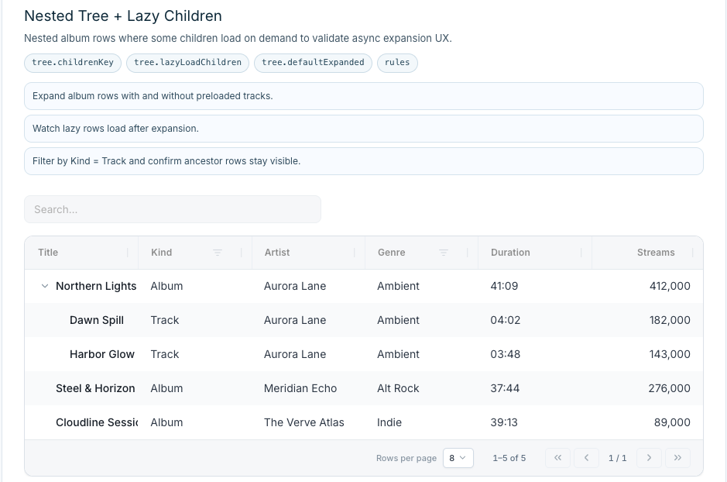Click the 182,000 streams value

coord(670,320)
